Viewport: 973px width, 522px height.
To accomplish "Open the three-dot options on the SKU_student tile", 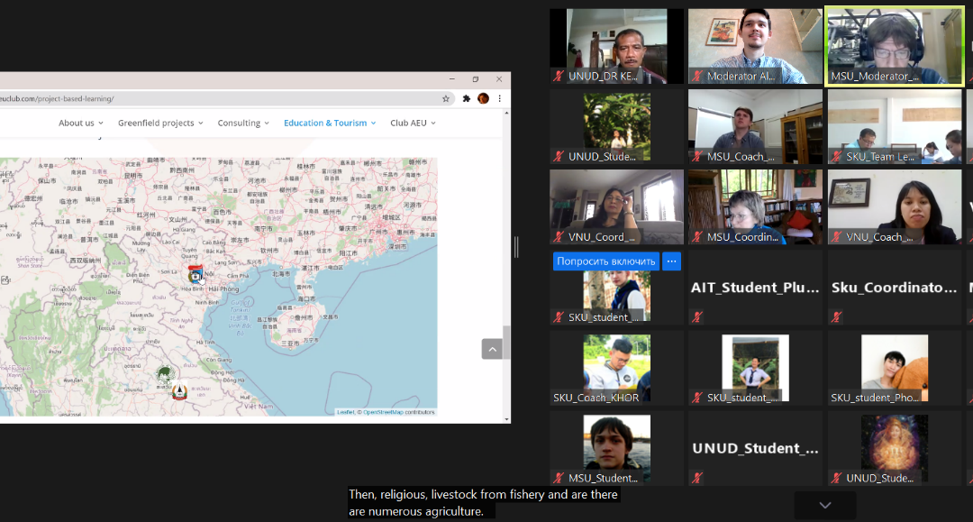I will [671, 261].
